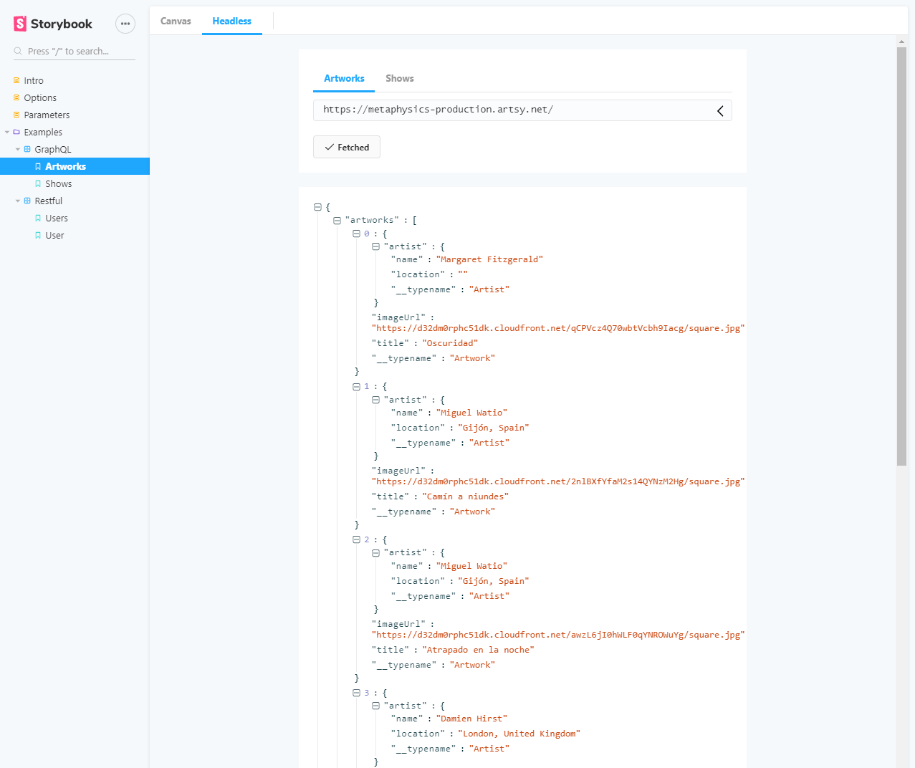Open the sidebar ellipsis menu button

pyautogui.click(x=125, y=24)
